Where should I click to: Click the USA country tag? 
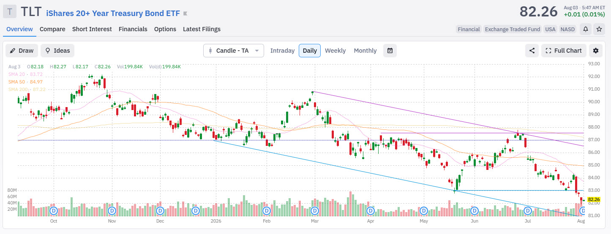click(550, 29)
